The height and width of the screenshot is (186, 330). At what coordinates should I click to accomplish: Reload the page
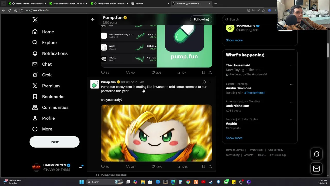click(10, 10)
